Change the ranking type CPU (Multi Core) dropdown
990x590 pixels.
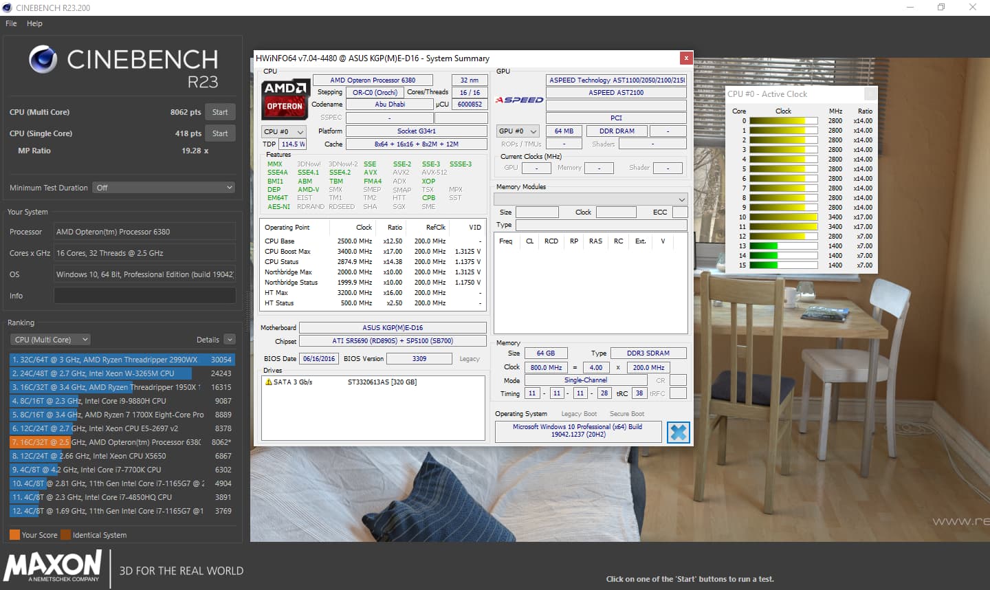click(x=51, y=340)
